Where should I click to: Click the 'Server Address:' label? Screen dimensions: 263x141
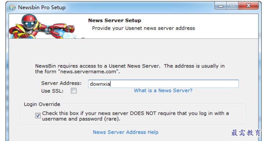[61, 83]
